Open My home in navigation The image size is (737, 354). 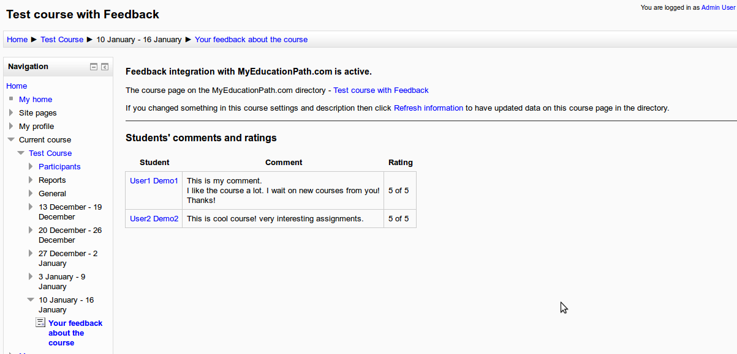(36, 99)
